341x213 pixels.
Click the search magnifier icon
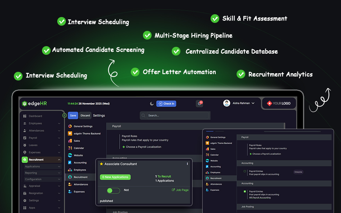tap(144, 116)
